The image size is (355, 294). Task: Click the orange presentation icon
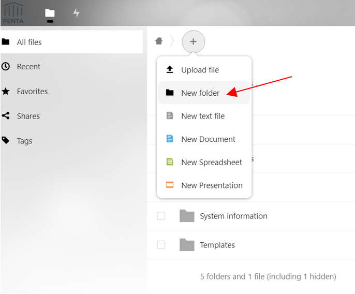tap(170, 185)
